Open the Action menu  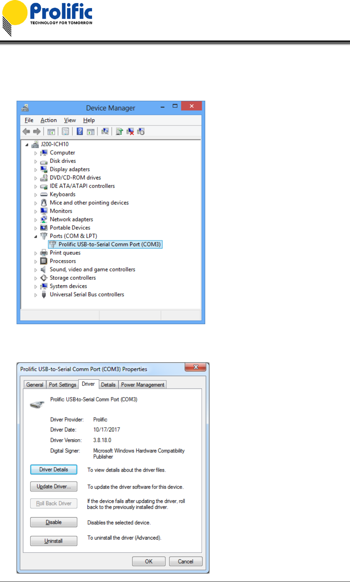[x=49, y=120]
